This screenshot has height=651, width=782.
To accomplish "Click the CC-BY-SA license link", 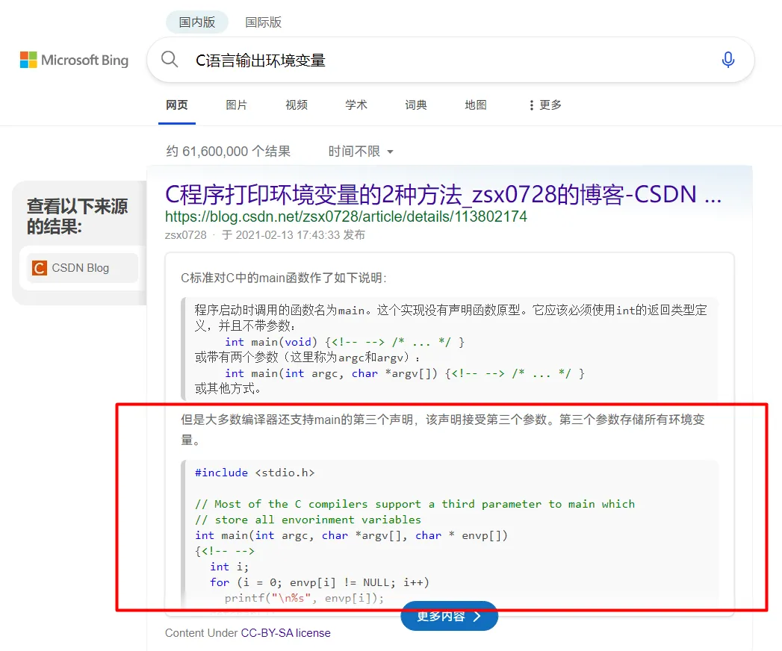I will 285,633.
